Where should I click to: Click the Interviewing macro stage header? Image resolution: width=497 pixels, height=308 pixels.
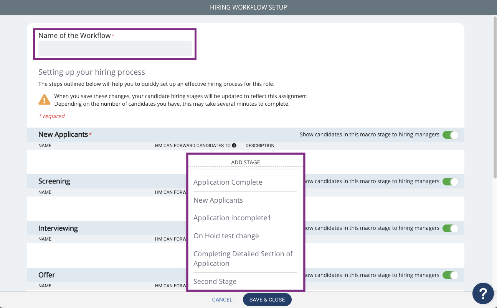coord(58,228)
